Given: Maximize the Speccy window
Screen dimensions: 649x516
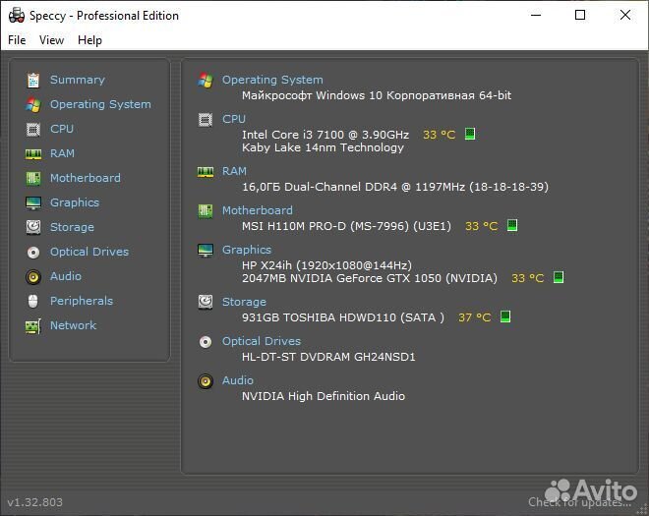Looking at the screenshot, I should pos(580,15).
